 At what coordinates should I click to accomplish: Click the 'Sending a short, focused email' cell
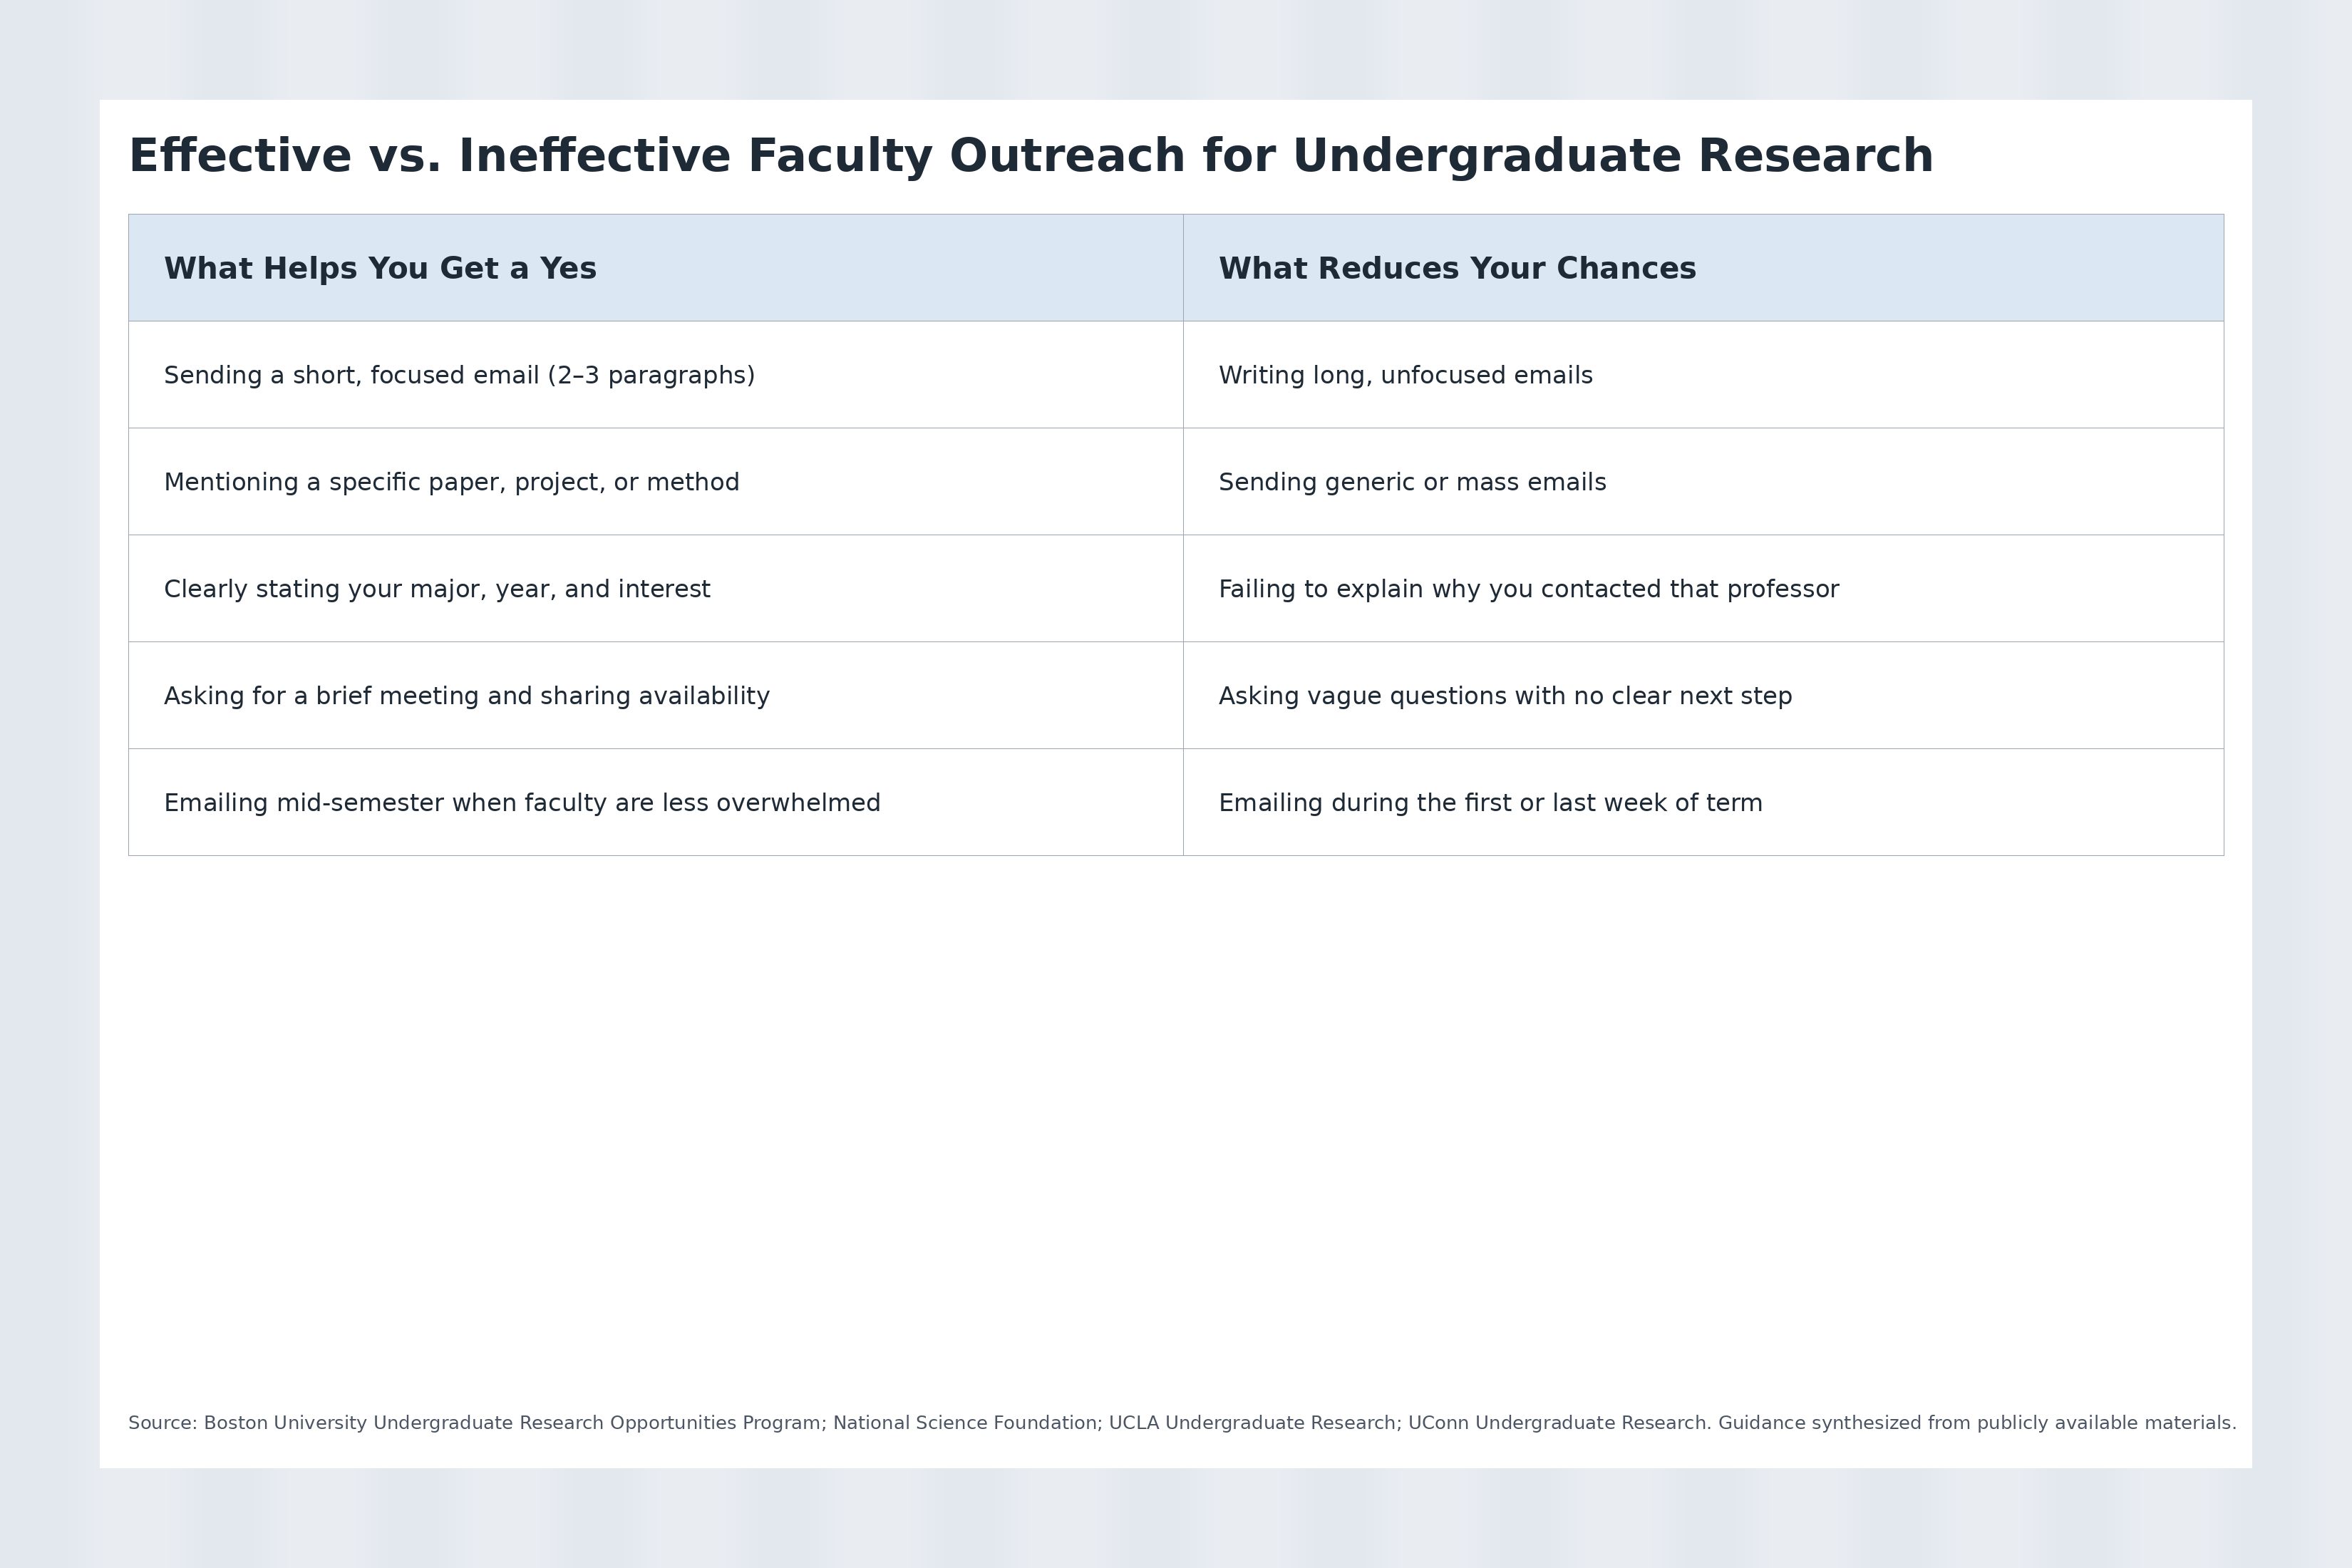pyautogui.click(x=459, y=376)
